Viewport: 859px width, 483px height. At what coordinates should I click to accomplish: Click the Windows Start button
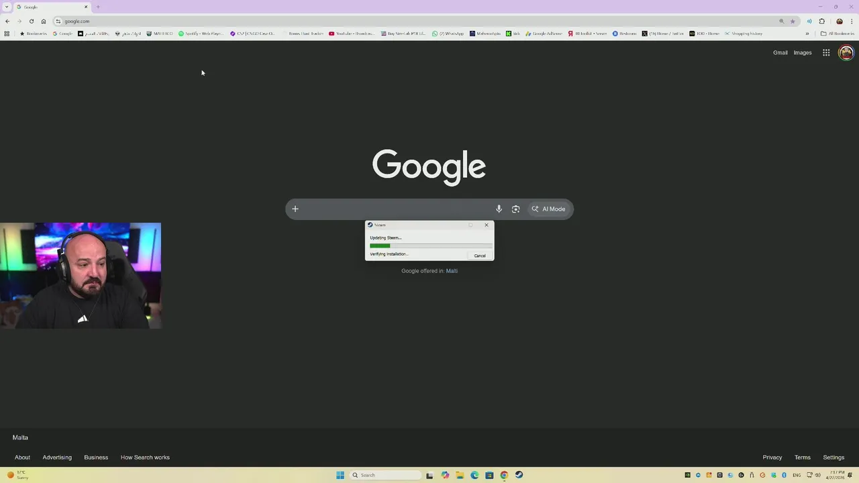point(340,475)
